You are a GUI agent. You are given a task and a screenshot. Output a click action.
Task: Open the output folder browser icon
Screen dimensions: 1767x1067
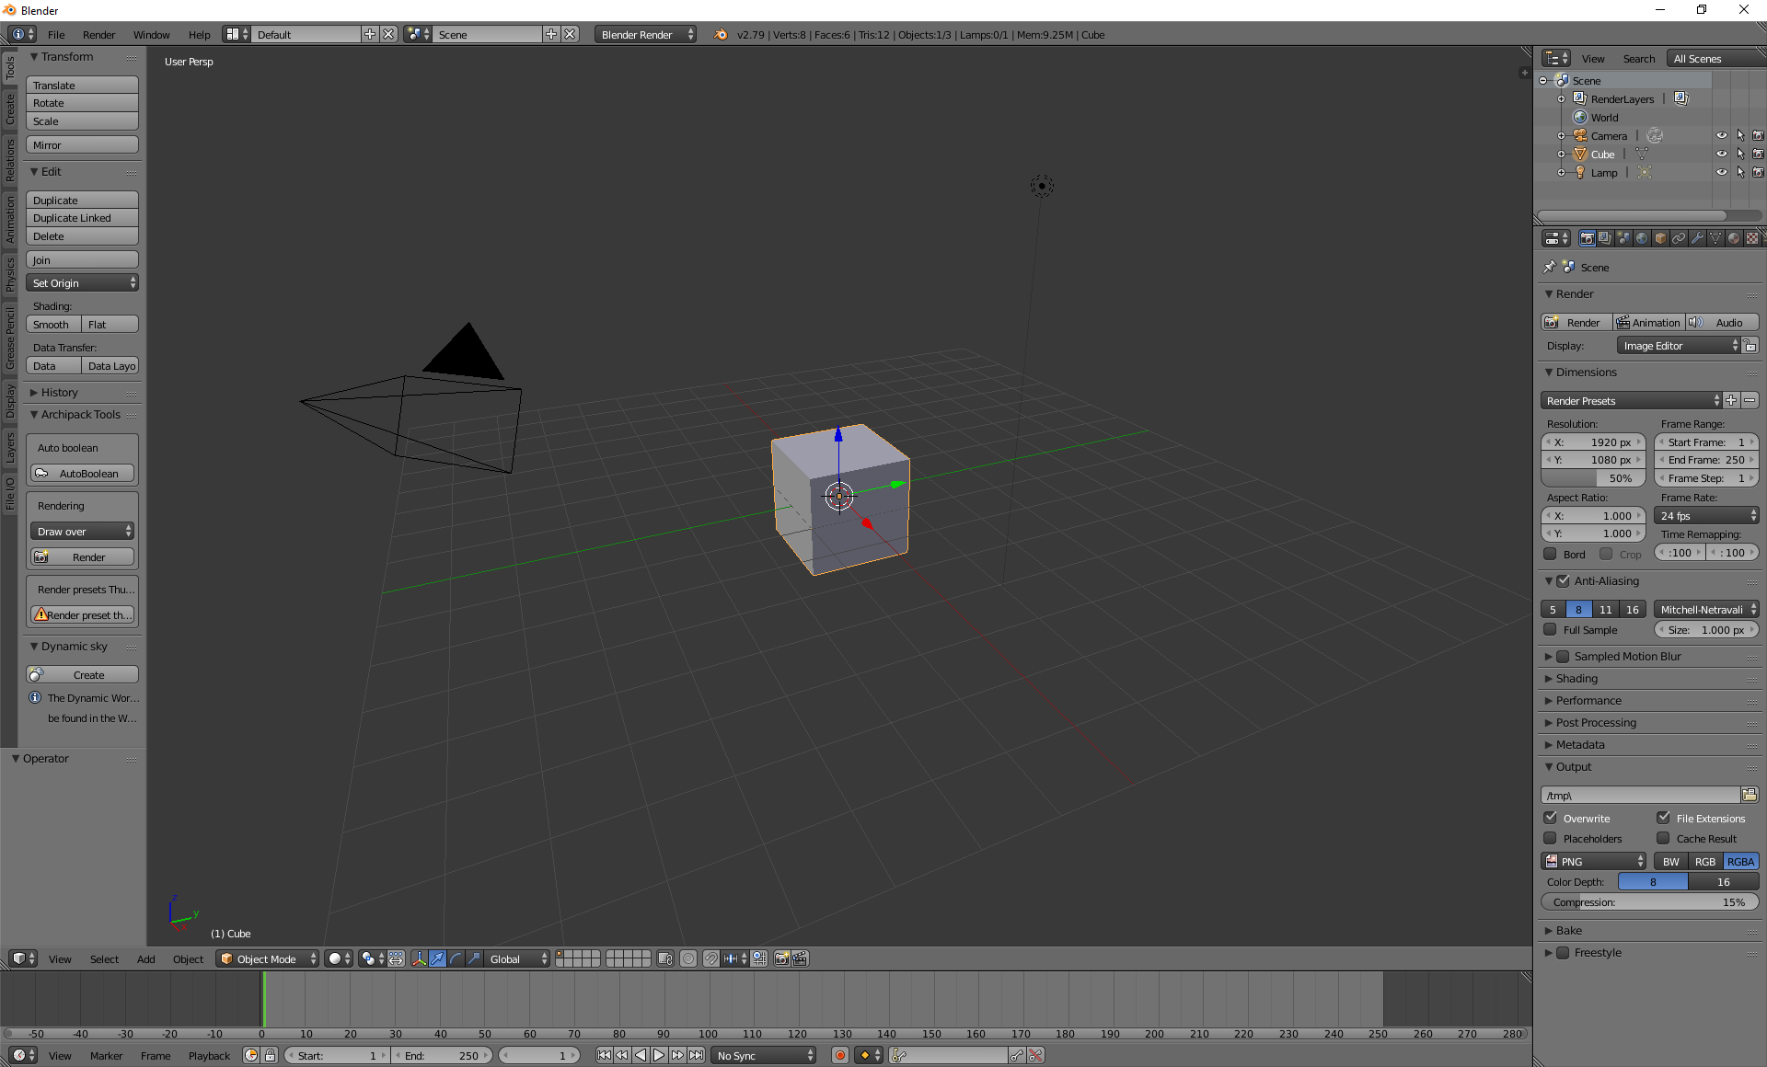click(x=1750, y=795)
